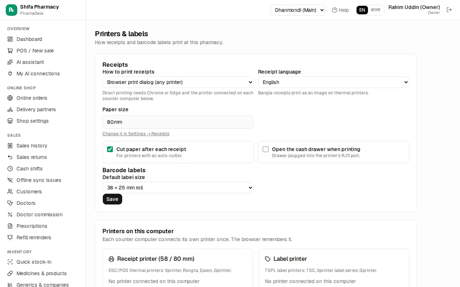
Task: Click the Paper size 80mm field
Action: click(178, 122)
